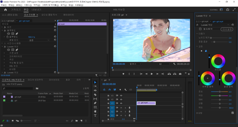238x127 pixels.
Task: Click the quick export share icon
Action: click(228, 9)
